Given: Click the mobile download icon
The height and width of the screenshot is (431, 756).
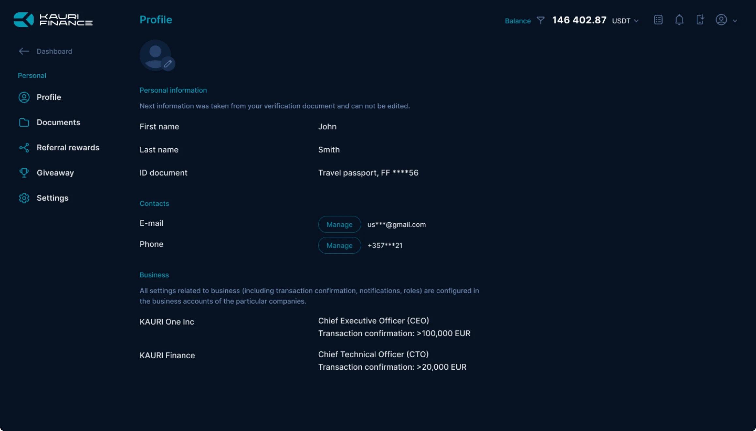Looking at the screenshot, I should tap(700, 20).
